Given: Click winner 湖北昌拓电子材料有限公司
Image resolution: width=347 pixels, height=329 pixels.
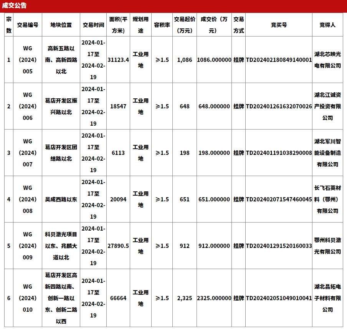Looking at the screenshot, I should point(327,298).
